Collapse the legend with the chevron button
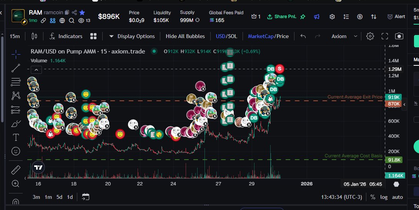 (36, 70)
